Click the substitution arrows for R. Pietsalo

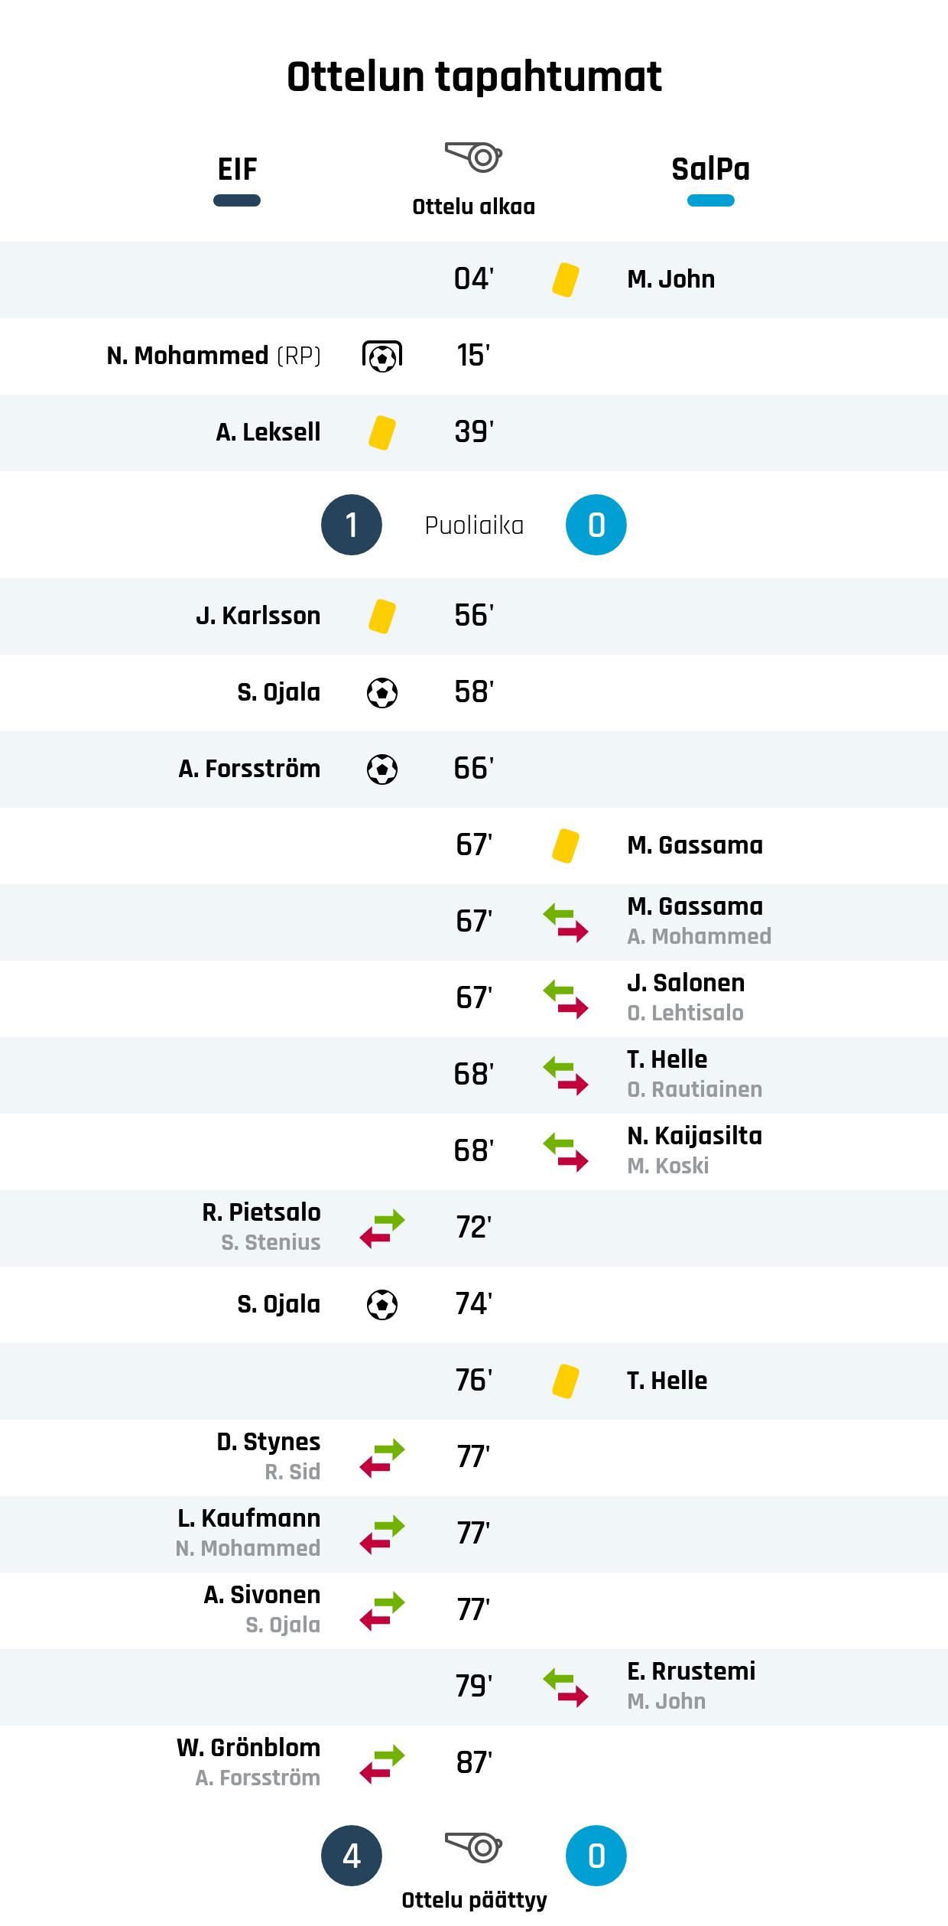(381, 1228)
